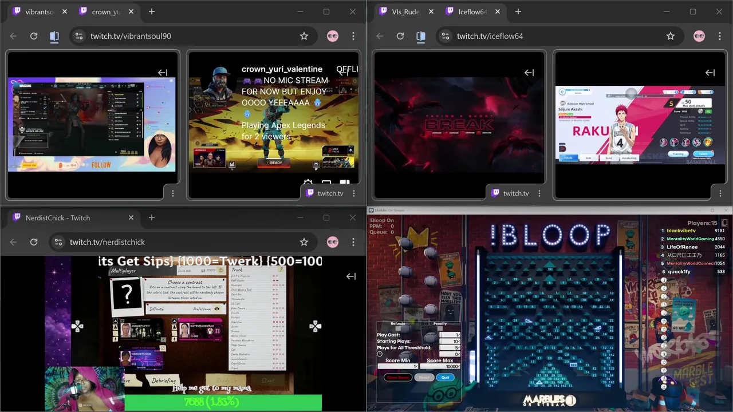Click the blue Quit button
Viewport: 733px width, 412px height.
click(x=445, y=378)
